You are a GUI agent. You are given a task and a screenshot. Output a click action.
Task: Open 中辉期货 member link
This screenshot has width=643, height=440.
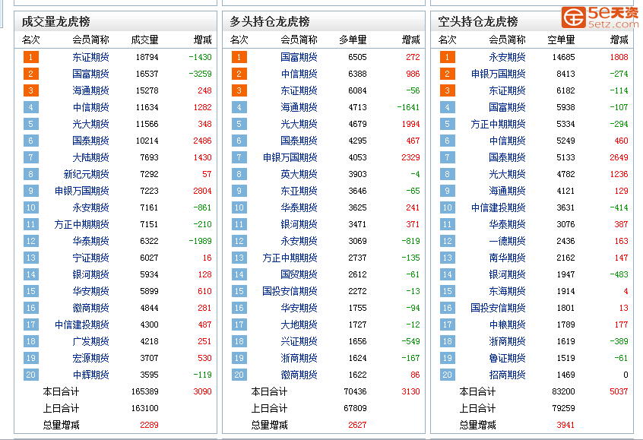pyautogui.click(x=90, y=375)
